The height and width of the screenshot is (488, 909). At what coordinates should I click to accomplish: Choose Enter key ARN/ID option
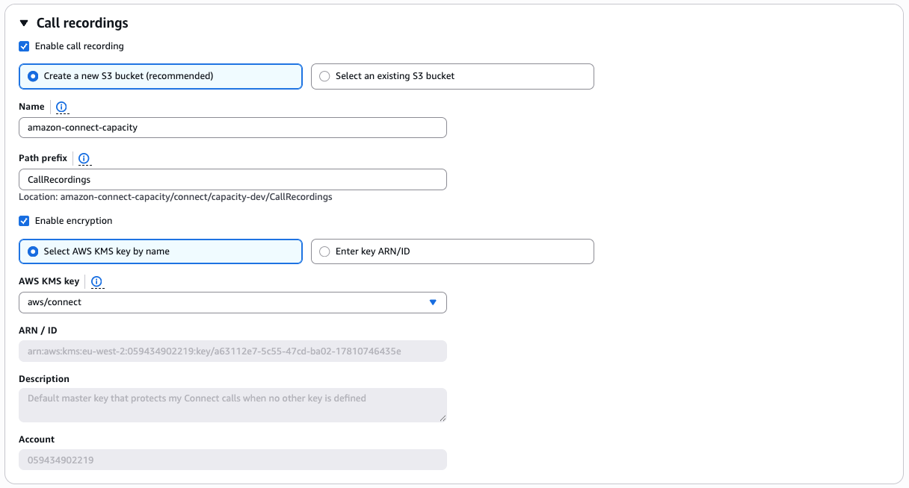click(x=452, y=251)
